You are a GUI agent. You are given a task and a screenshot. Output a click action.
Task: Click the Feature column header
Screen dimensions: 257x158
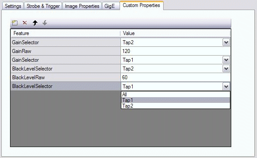pyautogui.click(x=65, y=33)
